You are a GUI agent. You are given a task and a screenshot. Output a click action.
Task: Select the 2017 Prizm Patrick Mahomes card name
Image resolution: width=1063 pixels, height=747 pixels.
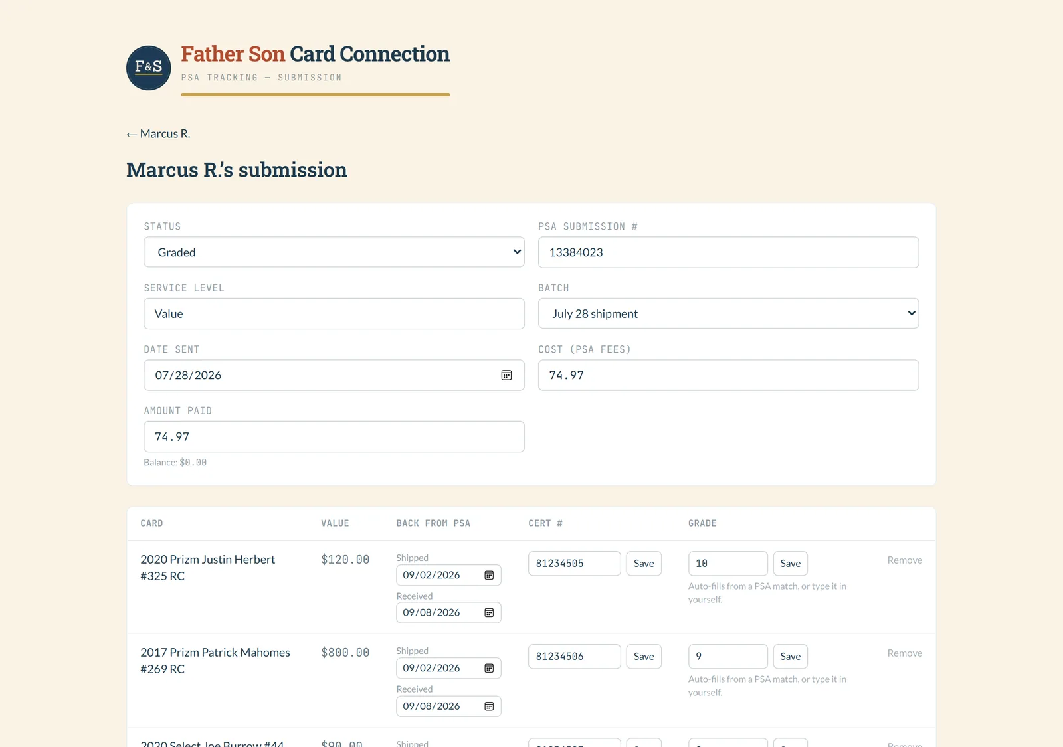click(215, 661)
